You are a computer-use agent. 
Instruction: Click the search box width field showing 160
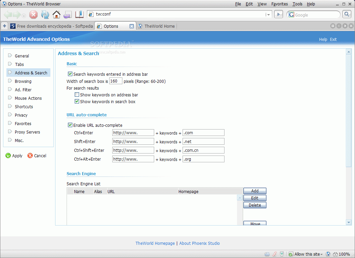(116, 81)
